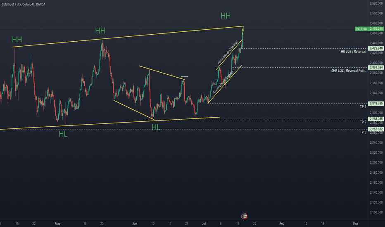Click the 'May' date on the time axis
Screen dimensions: 385x227
pyautogui.click(x=58, y=224)
